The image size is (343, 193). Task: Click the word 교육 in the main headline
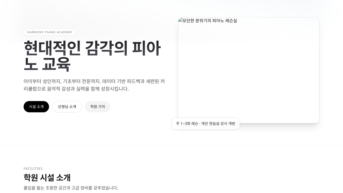(x=56, y=64)
